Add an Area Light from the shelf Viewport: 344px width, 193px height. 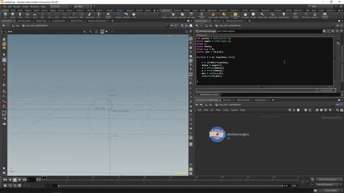[191, 16]
